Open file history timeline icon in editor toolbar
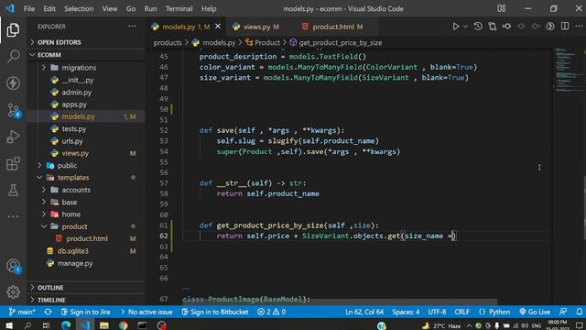Screen dimensions: 586x330 [x=478, y=27]
